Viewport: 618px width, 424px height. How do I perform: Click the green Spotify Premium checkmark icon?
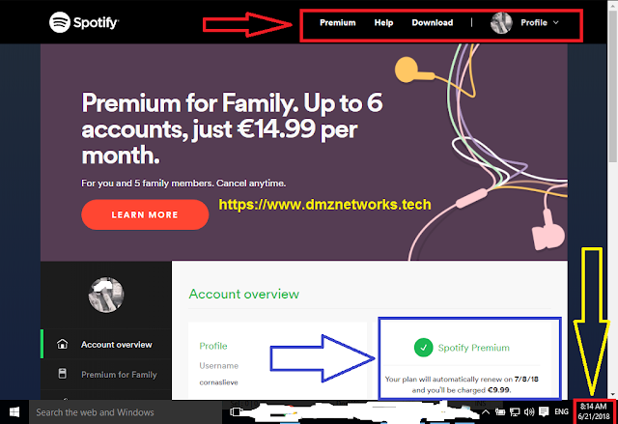coord(423,348)
